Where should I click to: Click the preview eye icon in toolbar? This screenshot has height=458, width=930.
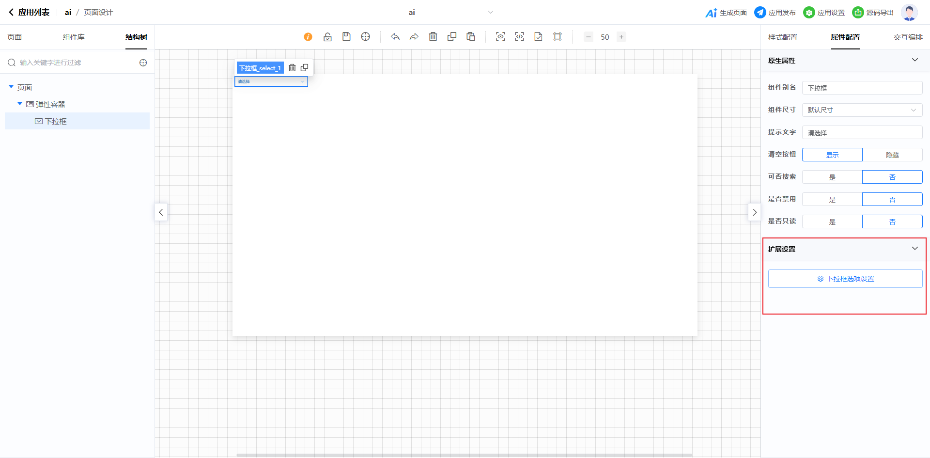500,37
